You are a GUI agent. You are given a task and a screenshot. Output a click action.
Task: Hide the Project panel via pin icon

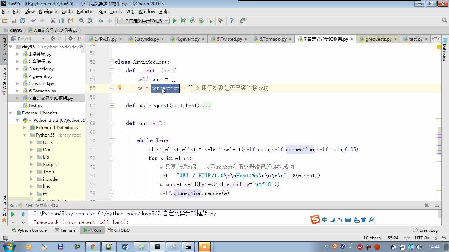click(x=80, y=38)
